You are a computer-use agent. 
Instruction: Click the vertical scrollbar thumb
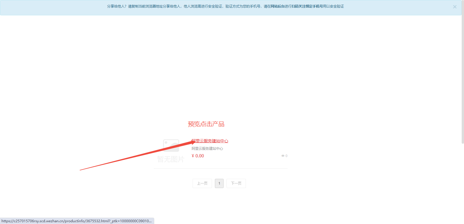click(463, 72)
